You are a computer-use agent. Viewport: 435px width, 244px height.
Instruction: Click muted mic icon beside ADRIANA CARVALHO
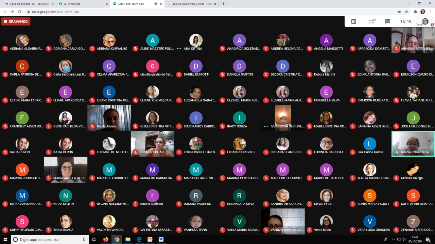(92, 48)
